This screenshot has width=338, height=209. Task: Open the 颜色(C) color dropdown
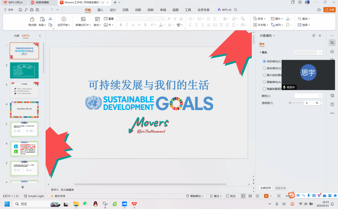point(308,96)
